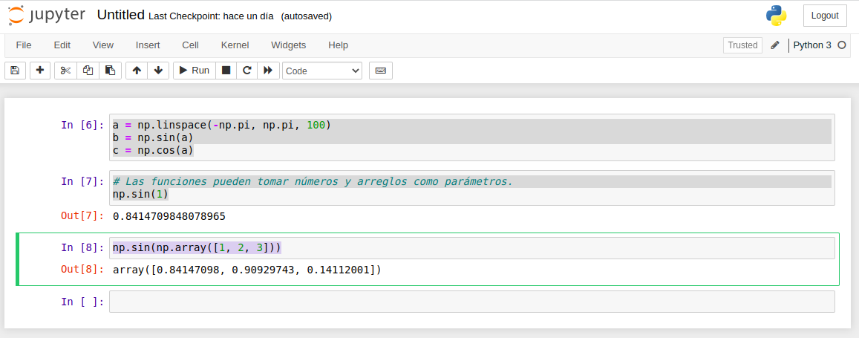Rename notebook by clicking Untitled title
Viewport: 859px width, 338px height.
click(120, 16)
